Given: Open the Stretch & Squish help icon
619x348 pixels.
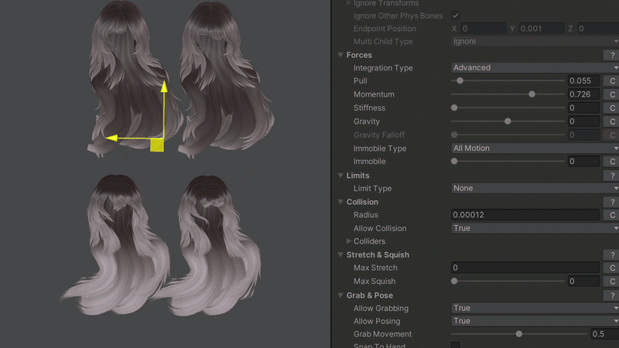Looking at the screenshot, I should (x=610, y=254).
